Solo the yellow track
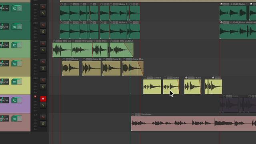This screenshot has height=144, width=256. click(x=43, y=87)
